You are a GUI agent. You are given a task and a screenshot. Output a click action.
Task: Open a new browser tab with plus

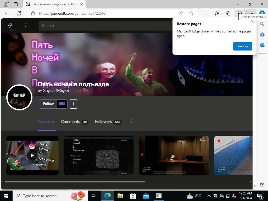click(x=91, y=4)
